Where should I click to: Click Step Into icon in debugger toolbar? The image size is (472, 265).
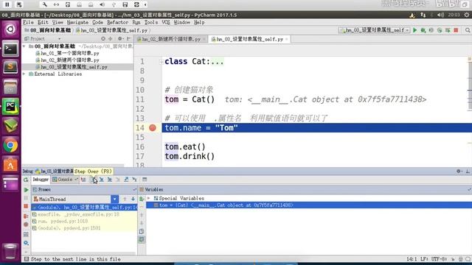coord(102,180)
